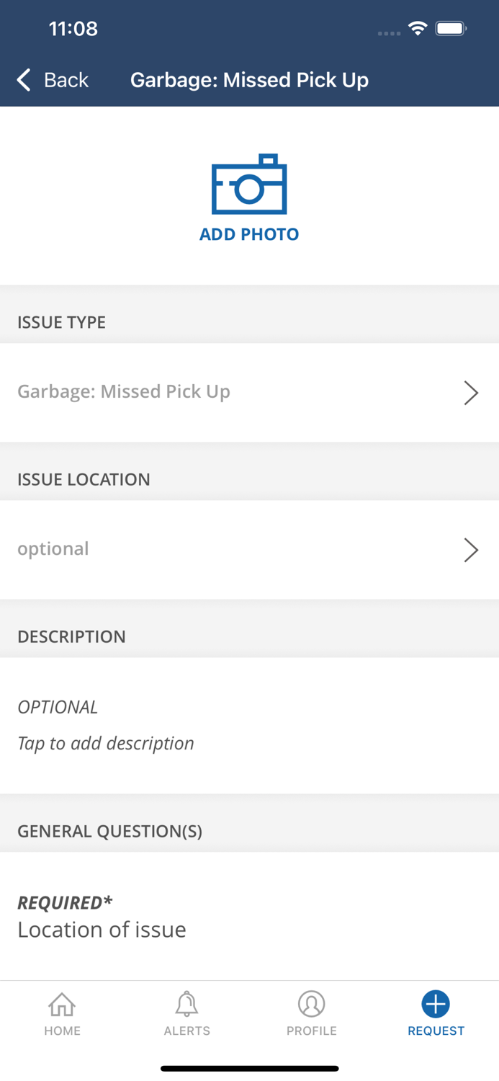This screenshot has height=1081, width=499.
Task: Select the required Location of issue question
Action: tap(249, 916)
